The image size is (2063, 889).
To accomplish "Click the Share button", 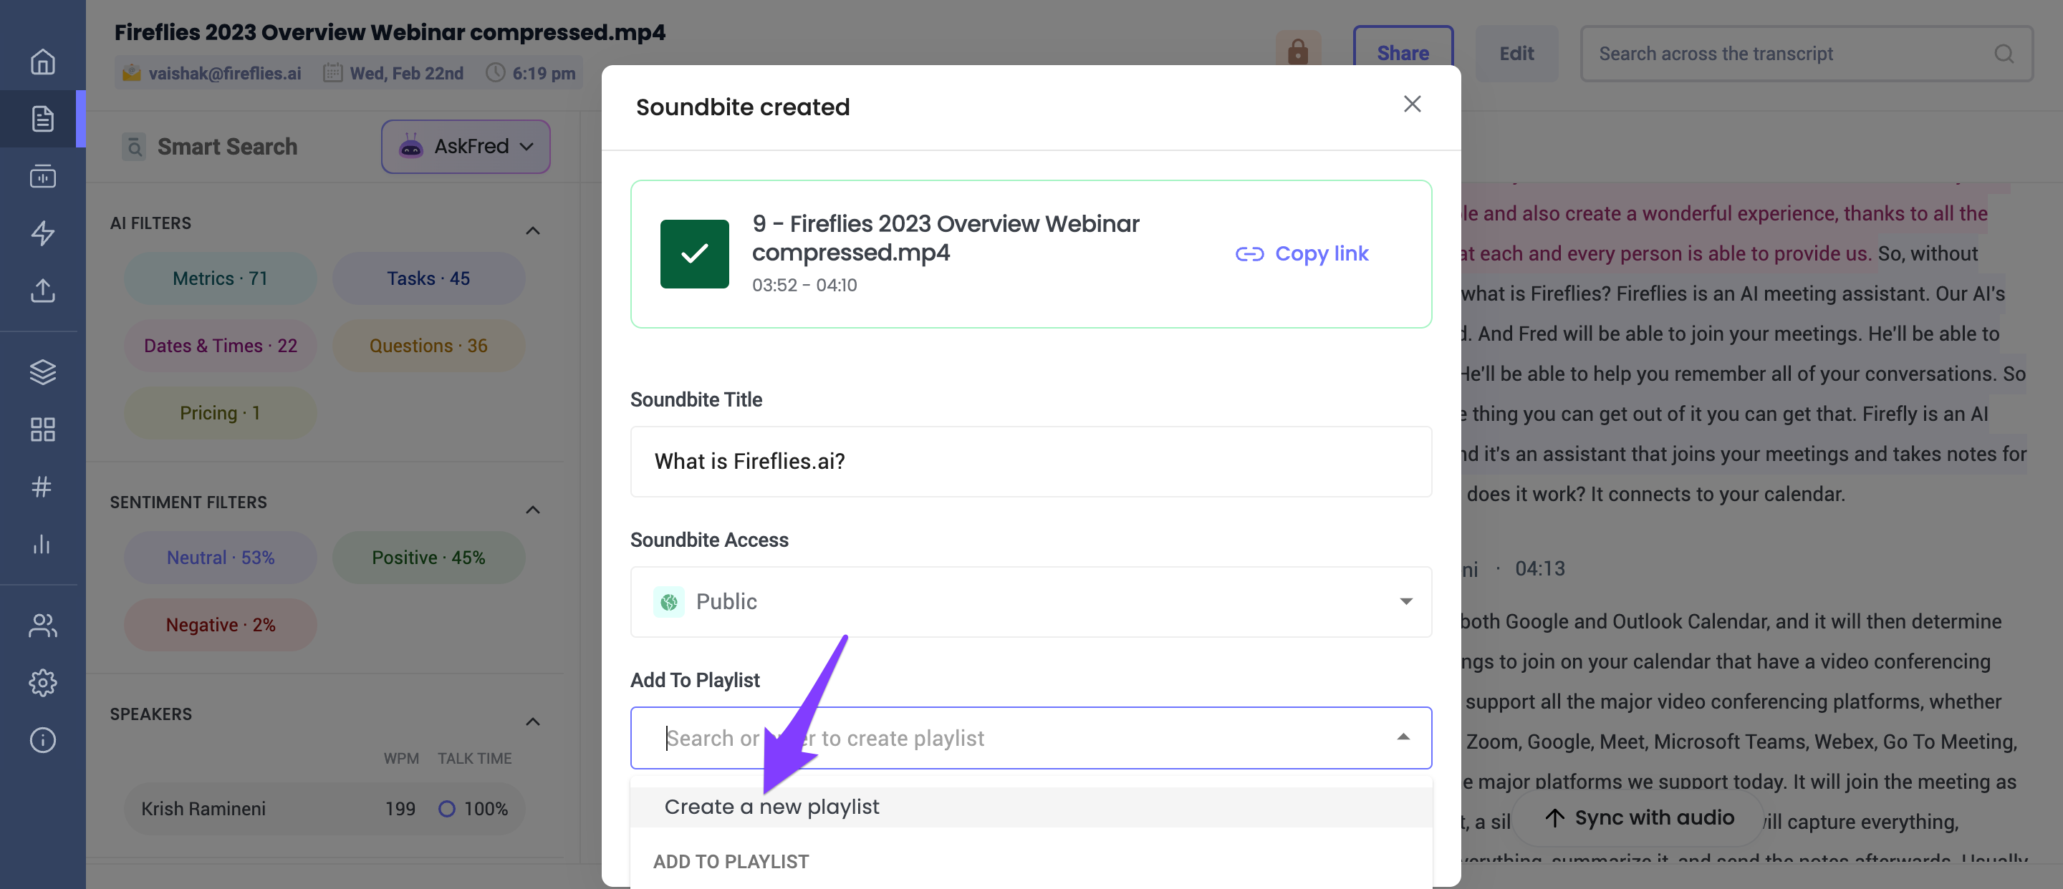I will click(x=1403, y=53).
